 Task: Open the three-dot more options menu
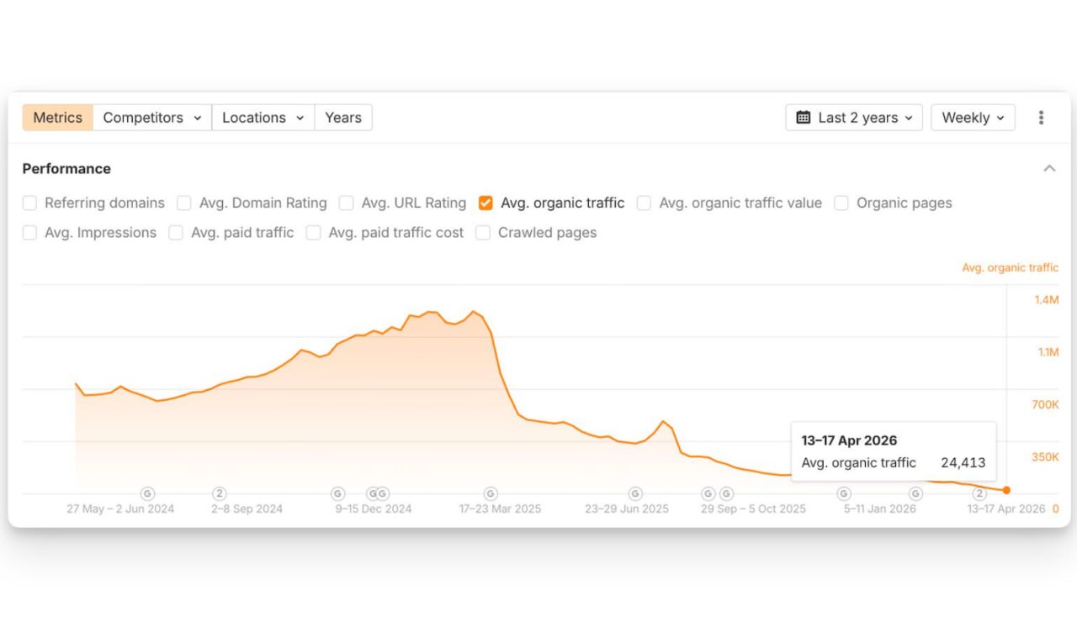point(1041,118)
